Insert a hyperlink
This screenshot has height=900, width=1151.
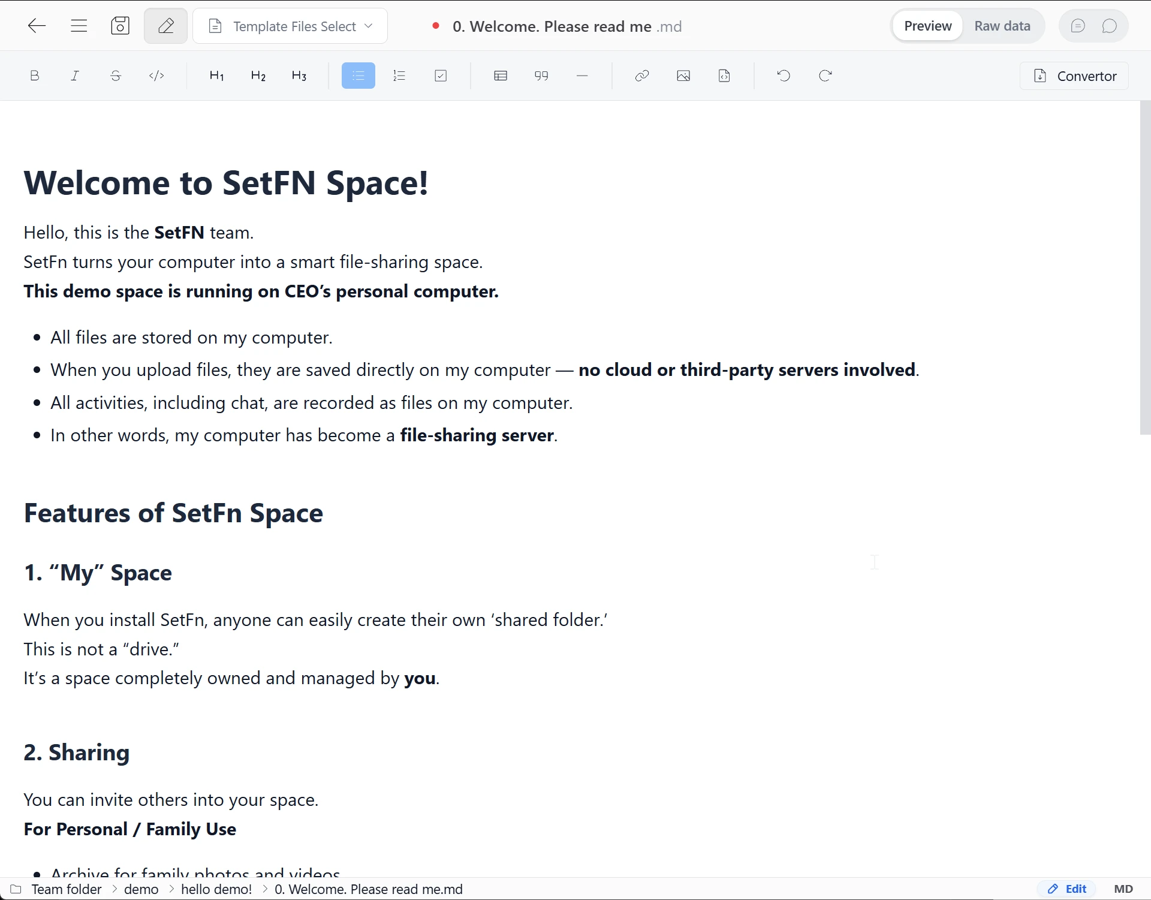click(x=642, y=76)
